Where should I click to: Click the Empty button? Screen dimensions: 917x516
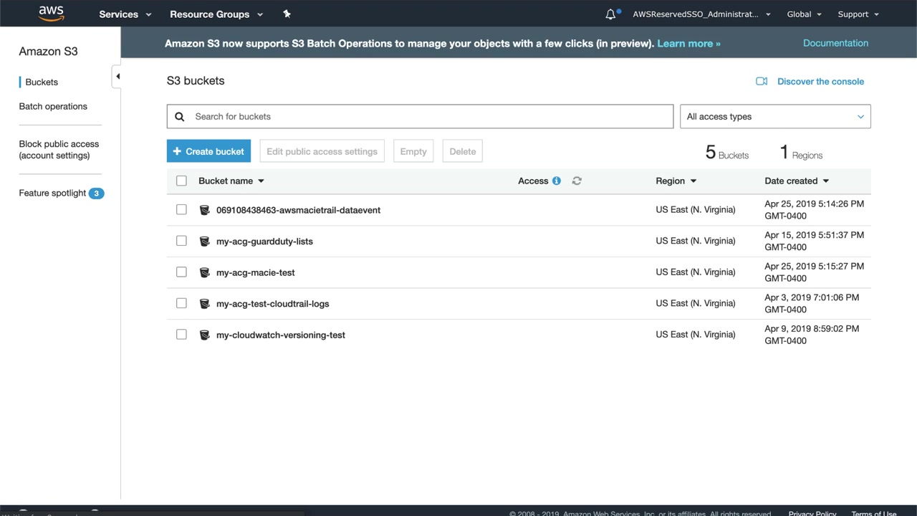pos(413,151)
